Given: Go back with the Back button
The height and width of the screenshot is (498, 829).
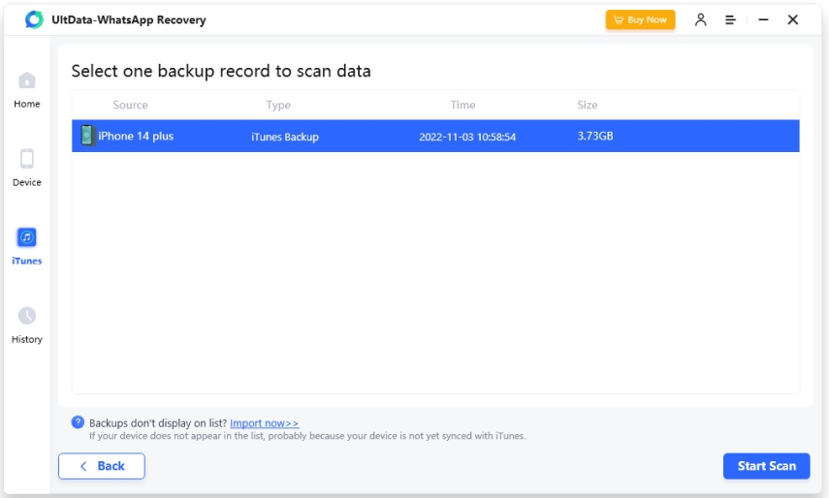Looking at the screenshot, I should [102, 466].
